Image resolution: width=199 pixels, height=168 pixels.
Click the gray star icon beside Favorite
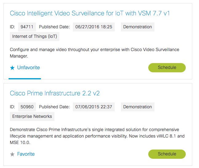pyautogui.click(x=12, y=154)
